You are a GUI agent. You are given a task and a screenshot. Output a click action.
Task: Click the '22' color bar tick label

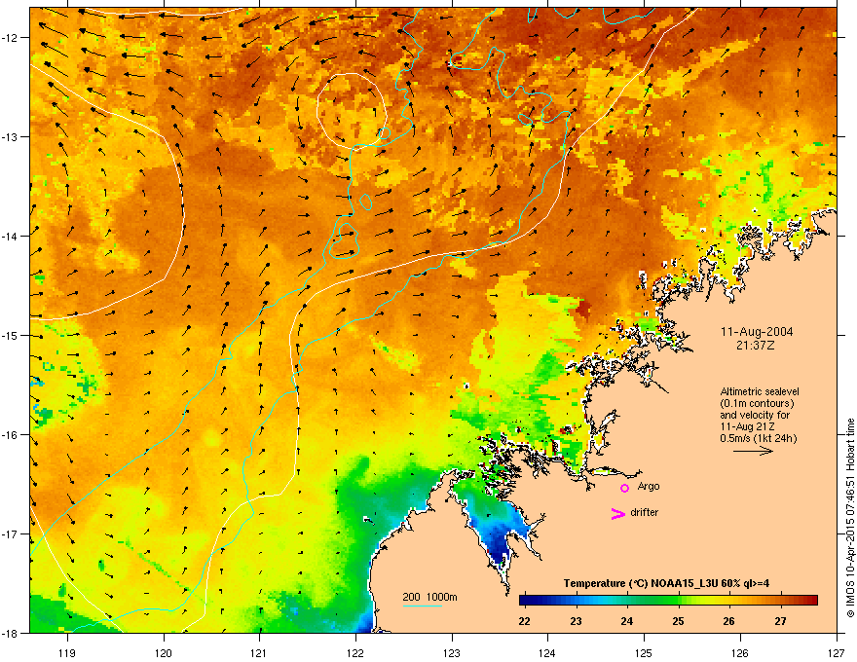(524, 621)
